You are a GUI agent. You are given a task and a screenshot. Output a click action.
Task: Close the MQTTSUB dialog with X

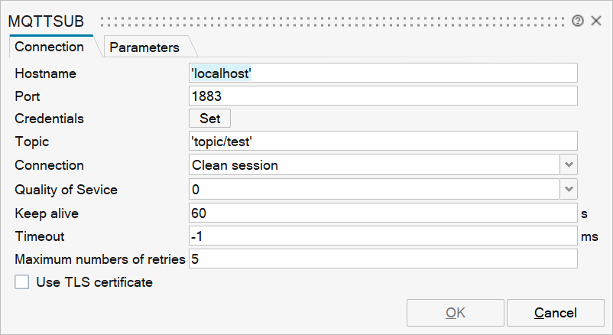(596, 21)
